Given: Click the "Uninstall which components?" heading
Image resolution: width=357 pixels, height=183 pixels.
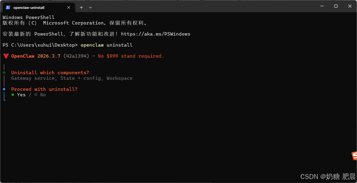Looking at the screenshot, I should (50, 72).
